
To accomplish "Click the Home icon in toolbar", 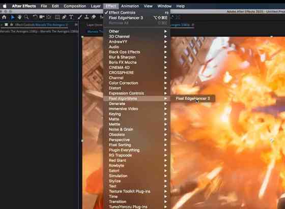I will pos(4,17).
